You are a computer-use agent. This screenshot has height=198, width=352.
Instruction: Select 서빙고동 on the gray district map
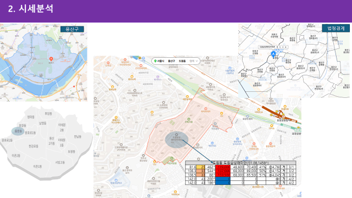click(60, 162)
